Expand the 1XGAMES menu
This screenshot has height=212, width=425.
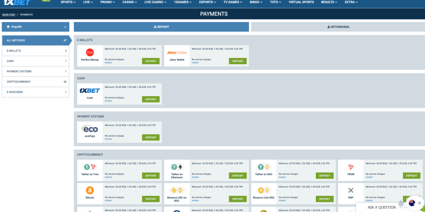click(183, 2)
